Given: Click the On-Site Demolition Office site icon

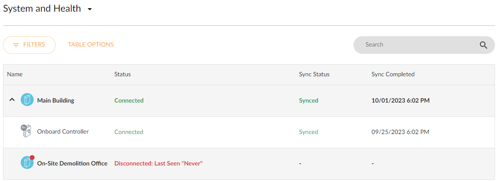Looking at the screenshot, I should [27, 162].
